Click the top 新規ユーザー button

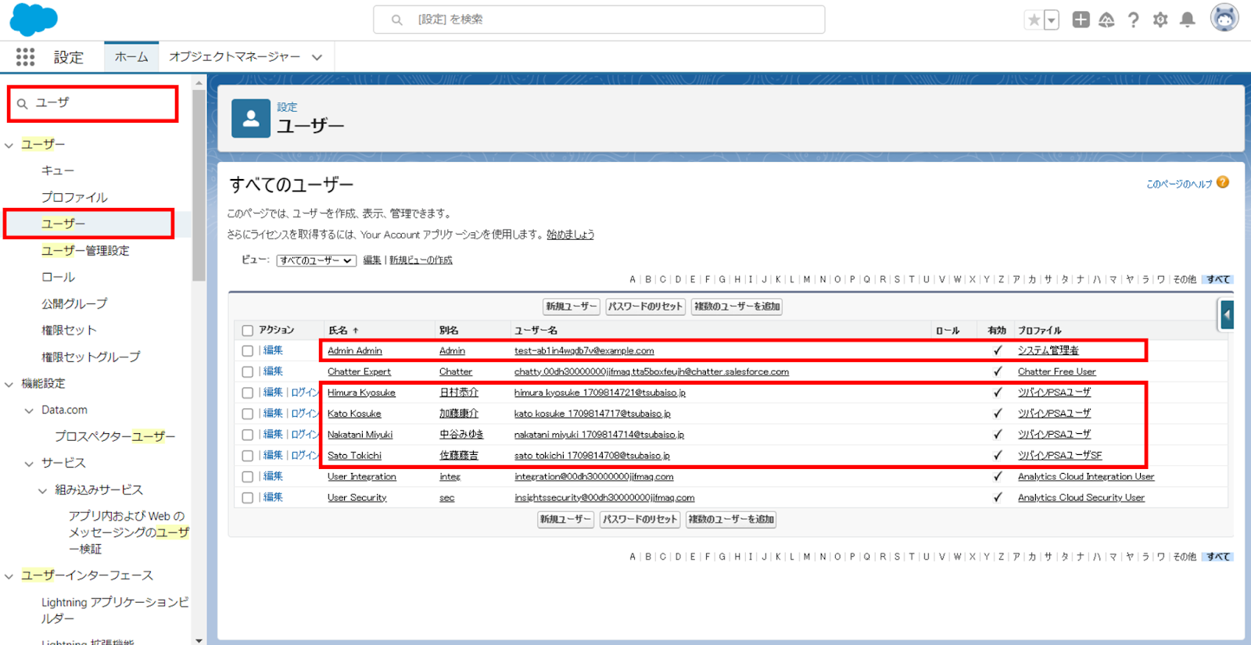[x=571, y=306]
